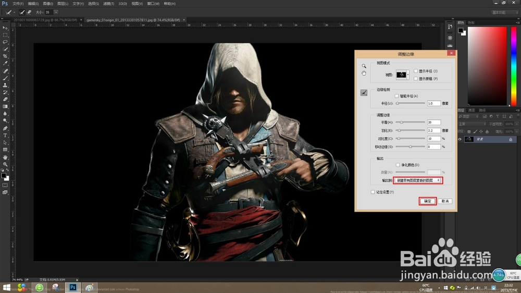The height and width of the screenshot is (293, 521).
Task: Select the Path Selection tool
Action: [5, 142]
